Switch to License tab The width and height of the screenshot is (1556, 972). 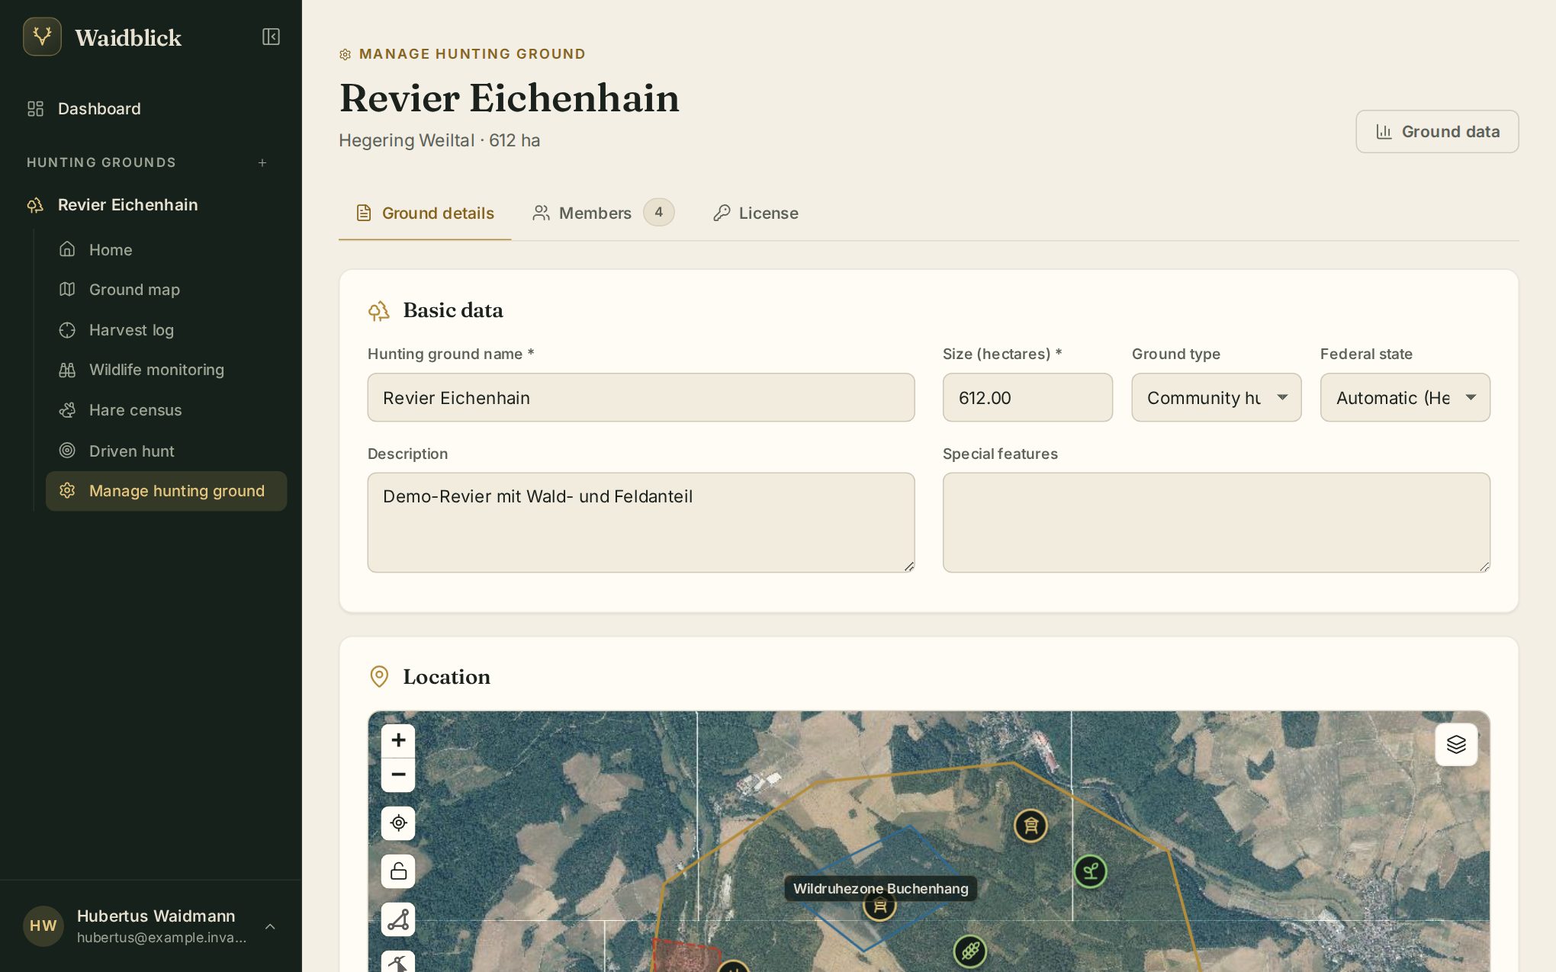(x=755, y=213)
